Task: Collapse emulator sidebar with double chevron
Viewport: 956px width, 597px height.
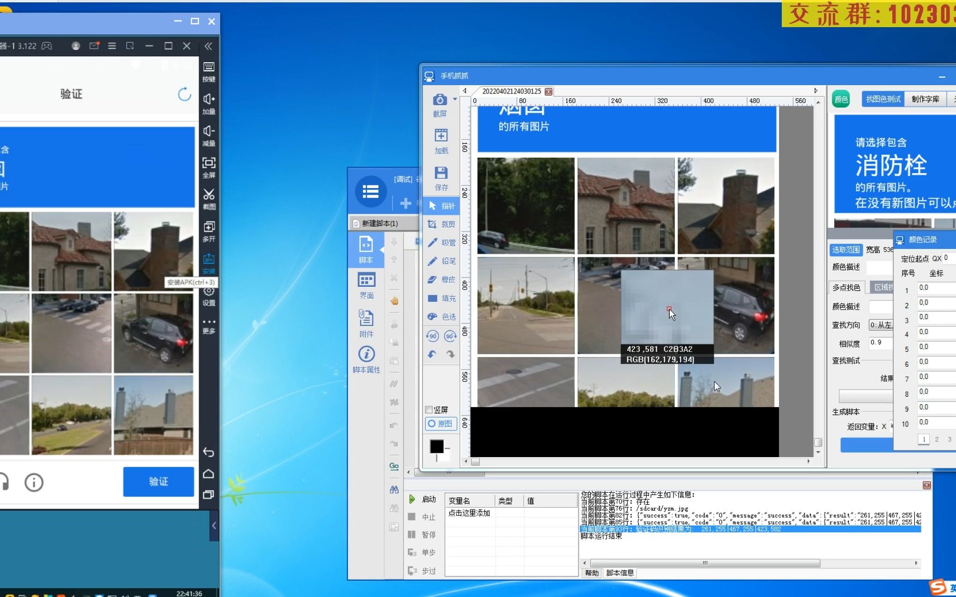Action: (x=208, y=46)
